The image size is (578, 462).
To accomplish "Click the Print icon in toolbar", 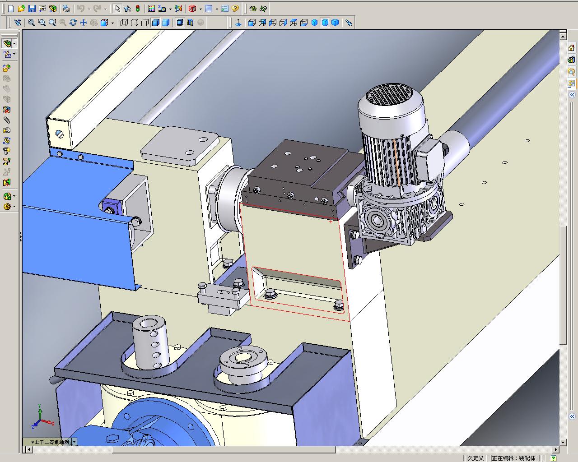I will click(x=66, y=9).
